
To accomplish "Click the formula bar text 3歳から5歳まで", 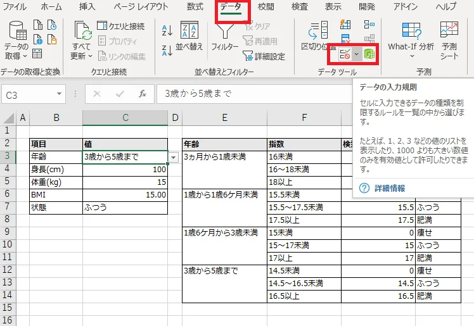I will (198, 94).
